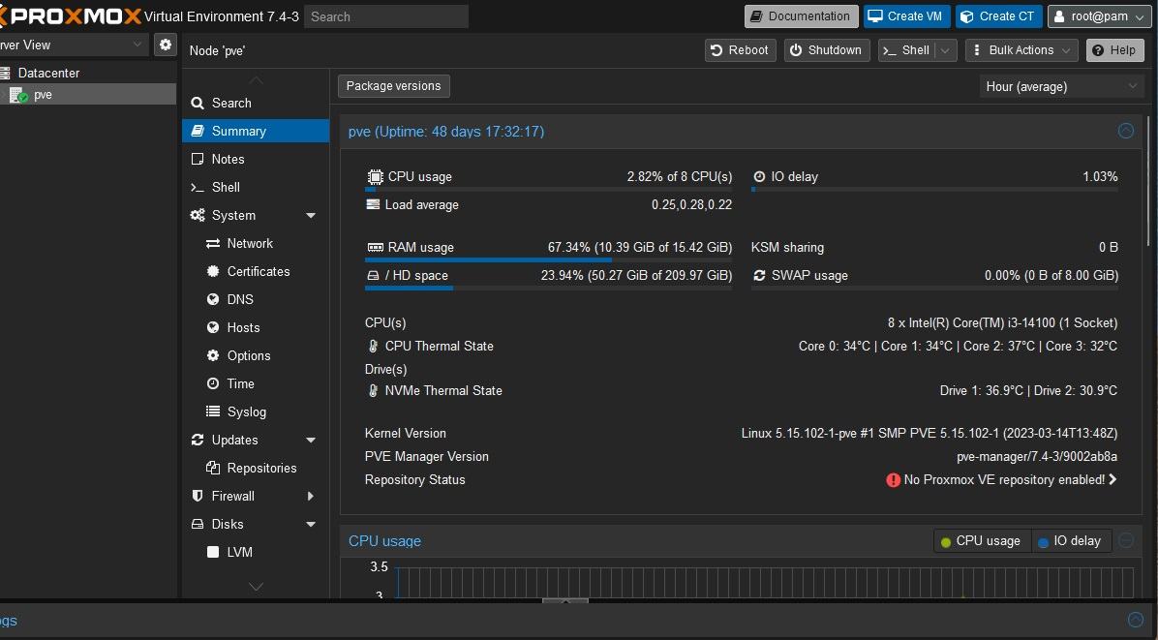This screenshot has width=1158, height=640.
Task: Click the Repositories files icon
Action: tap(213, 468)
